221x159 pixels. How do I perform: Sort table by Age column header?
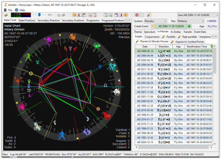[x=178, y=47]
